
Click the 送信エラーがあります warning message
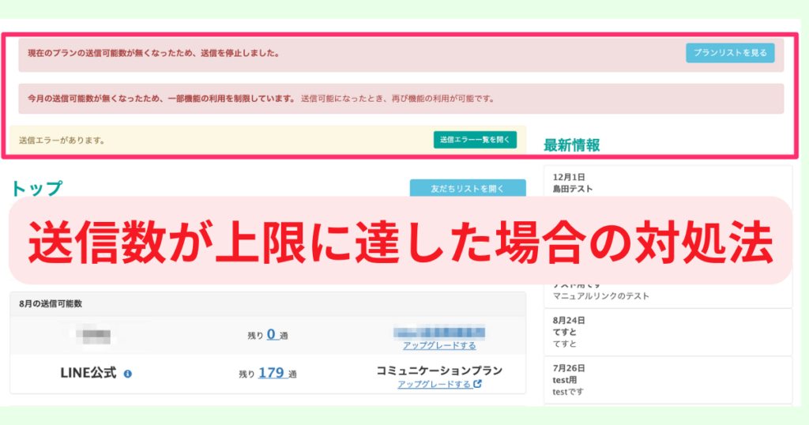62,141
